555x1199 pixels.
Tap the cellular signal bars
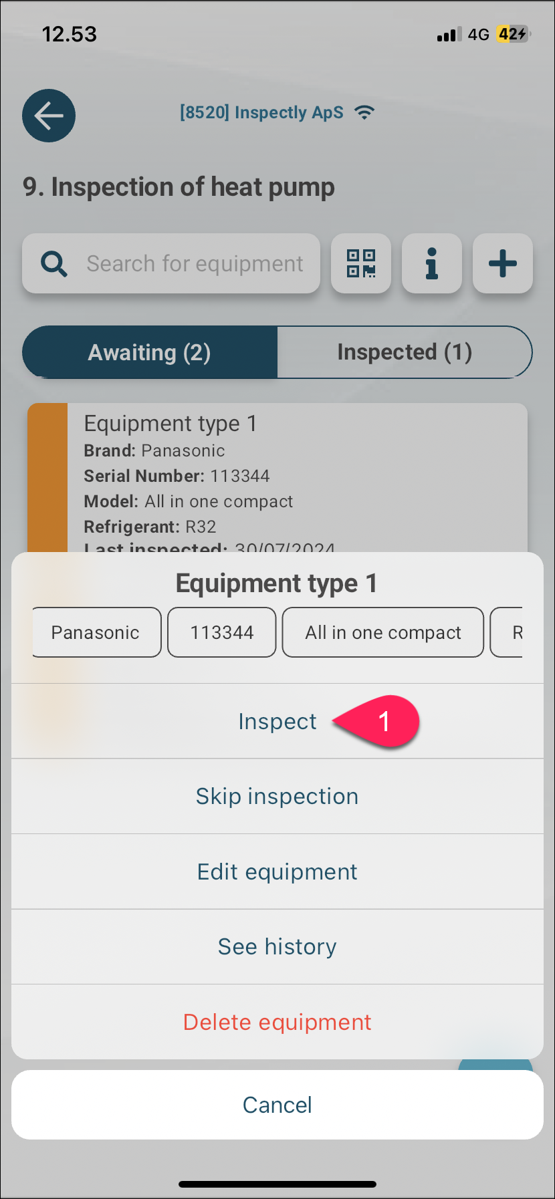pos(449,34)
